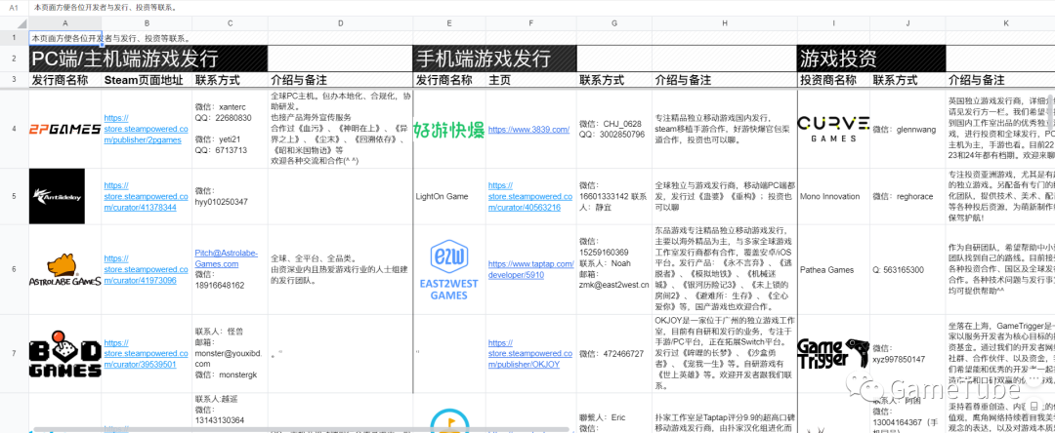Select the 'Mono Innovation' cell
This screenshot has width=1055, height=433.
tap(833, 196)
